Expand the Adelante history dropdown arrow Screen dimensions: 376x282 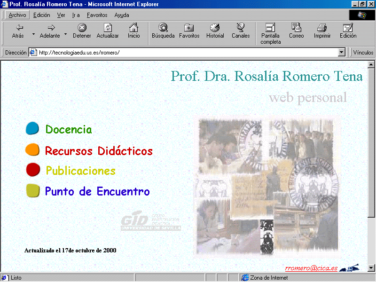65,34
